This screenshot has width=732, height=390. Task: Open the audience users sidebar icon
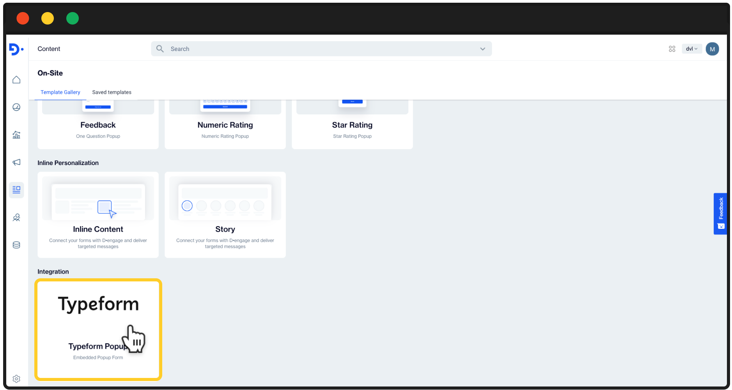coord(16,218)
